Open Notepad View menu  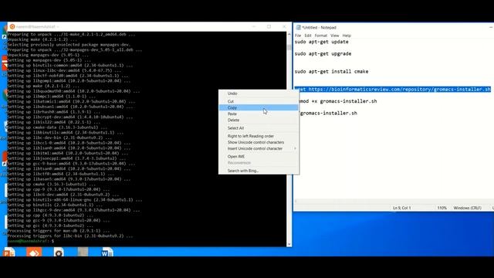334,36
